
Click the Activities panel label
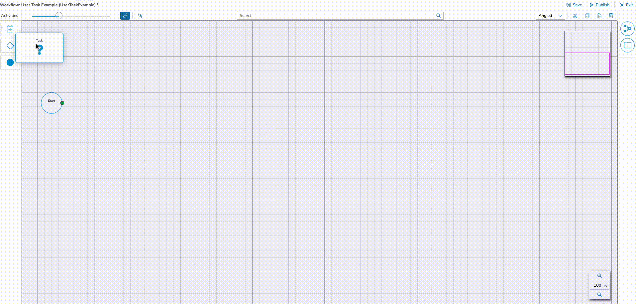pyautogui.click(x=10, y=16)
